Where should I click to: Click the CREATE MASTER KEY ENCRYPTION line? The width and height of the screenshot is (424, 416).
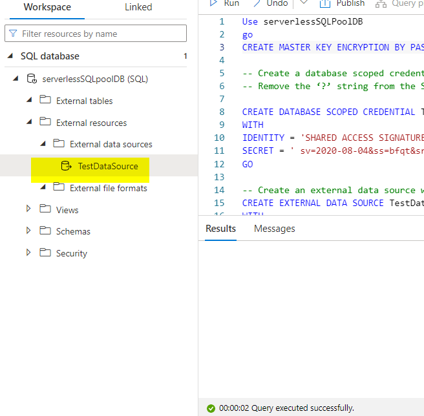coord(333,47)
